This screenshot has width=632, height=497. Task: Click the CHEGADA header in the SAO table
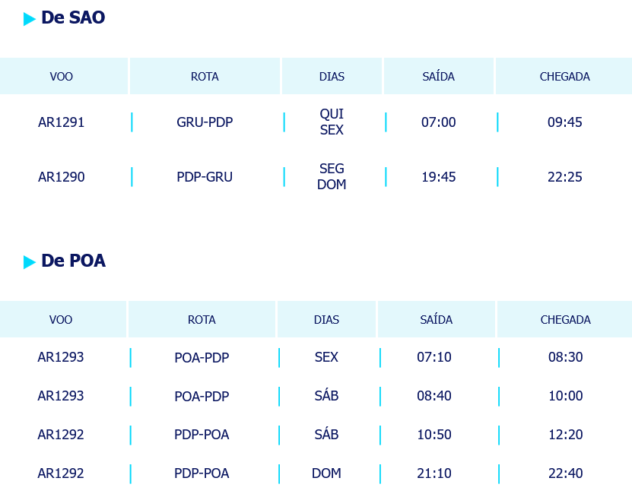pos(564,77)
